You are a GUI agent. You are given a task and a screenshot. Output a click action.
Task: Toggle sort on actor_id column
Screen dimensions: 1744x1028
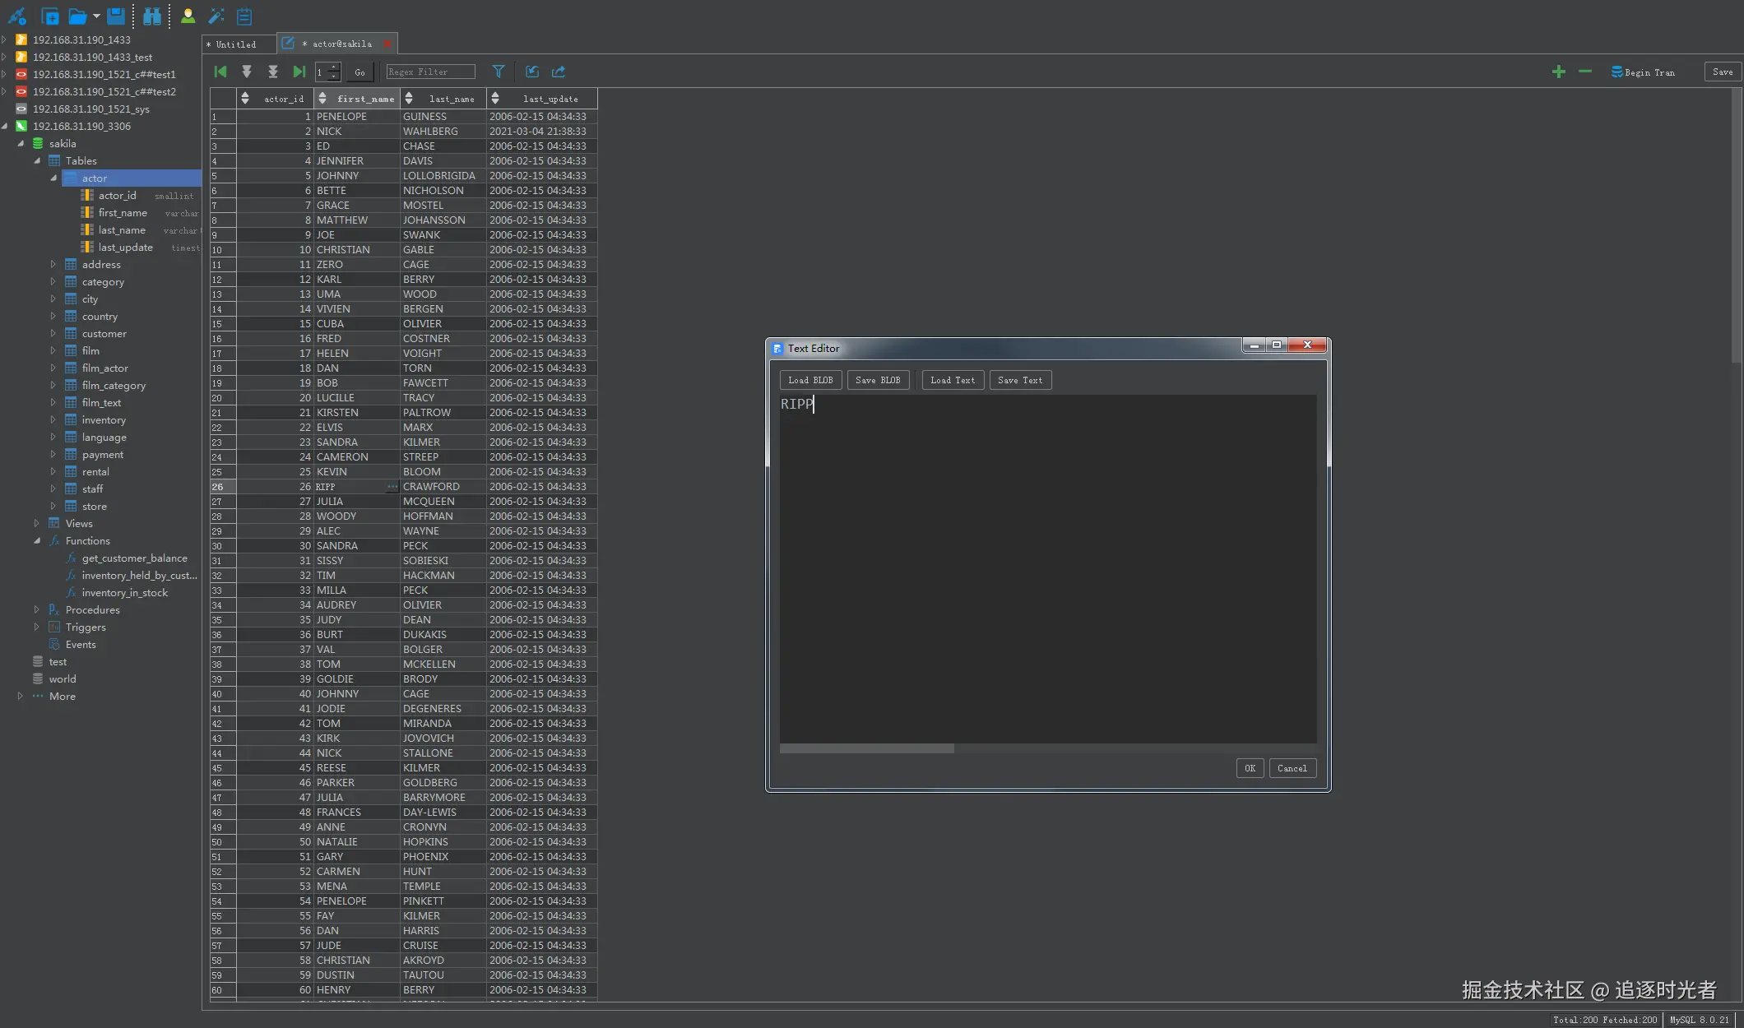[x=245, y=99]
